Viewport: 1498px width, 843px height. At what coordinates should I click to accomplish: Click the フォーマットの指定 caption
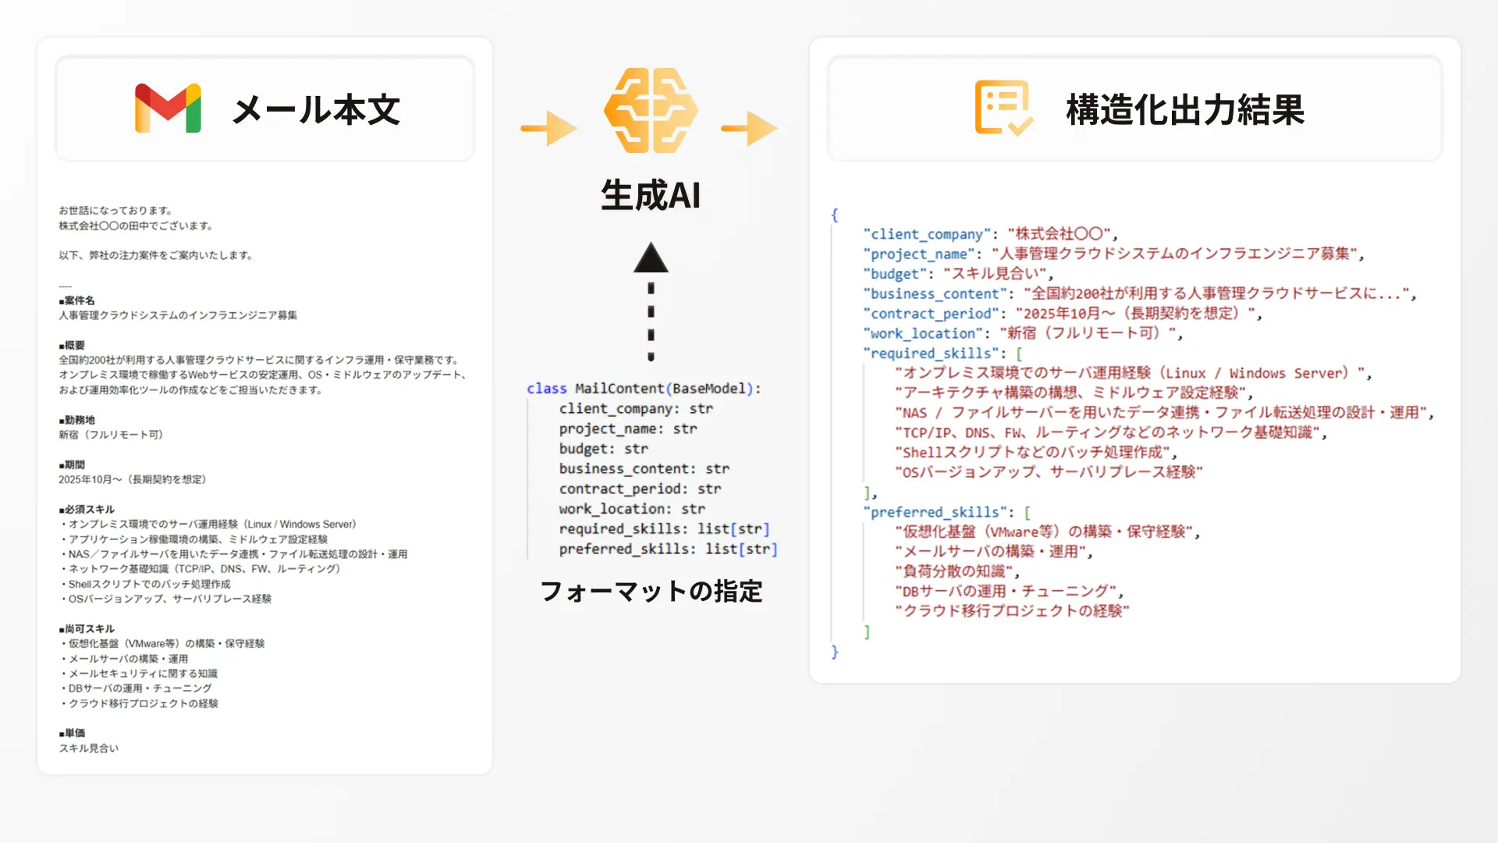pyautogui.click(x=651, y=591)
